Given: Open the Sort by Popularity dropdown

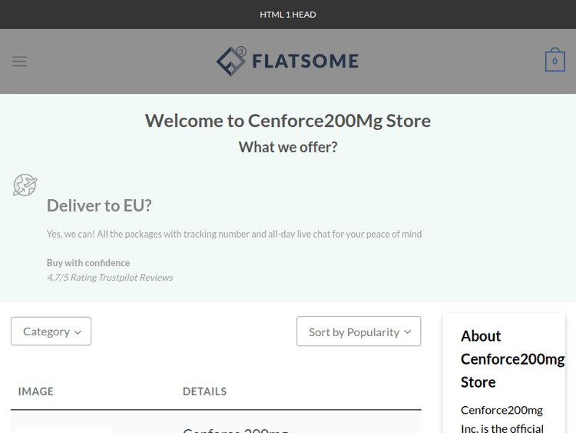Looking at the screenshot, I should [359, 331].
